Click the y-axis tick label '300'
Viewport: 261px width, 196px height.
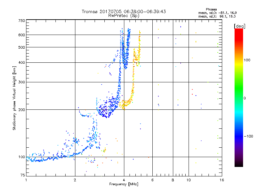click(22, 82)
